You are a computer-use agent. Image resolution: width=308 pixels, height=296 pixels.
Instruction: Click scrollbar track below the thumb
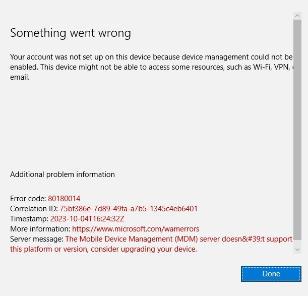pyautogui.click(x=297, y=243)
